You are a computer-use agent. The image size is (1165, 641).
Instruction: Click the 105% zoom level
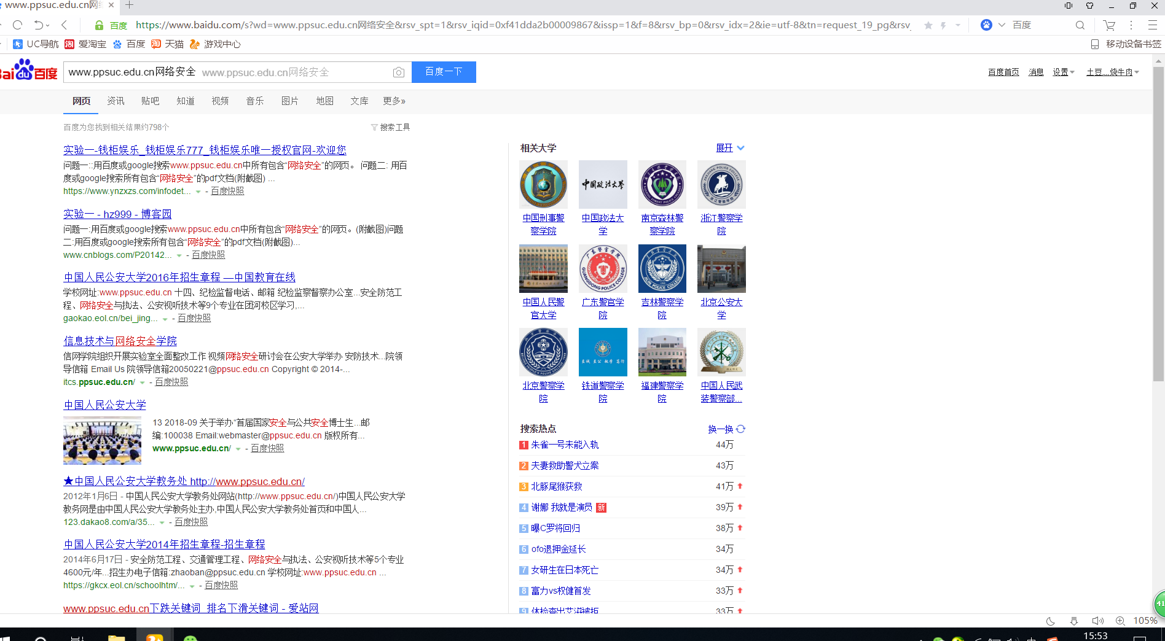(x=1145, y=621)
